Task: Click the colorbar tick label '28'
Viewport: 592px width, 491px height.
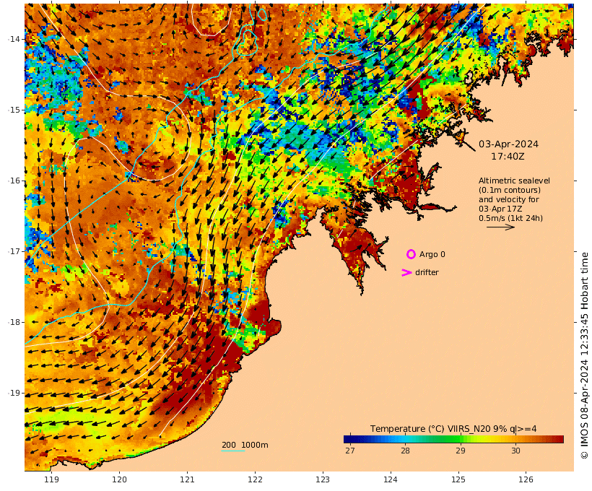Action: [405, 451]
